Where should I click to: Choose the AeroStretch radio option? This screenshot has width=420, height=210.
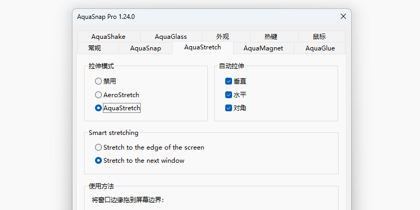(x=98, y=95)
